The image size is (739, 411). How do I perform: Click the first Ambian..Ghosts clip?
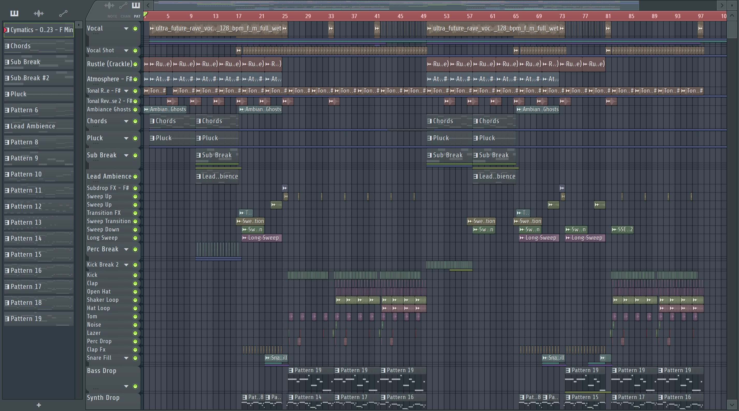pyautogui.click(x=165, y=109)
